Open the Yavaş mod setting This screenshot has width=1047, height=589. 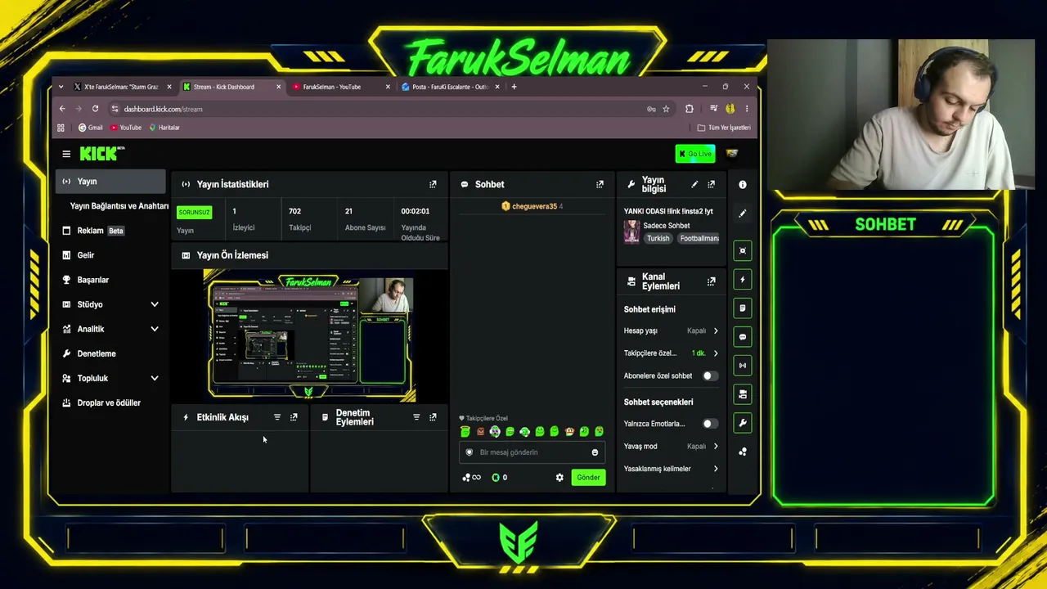[671, 447]
